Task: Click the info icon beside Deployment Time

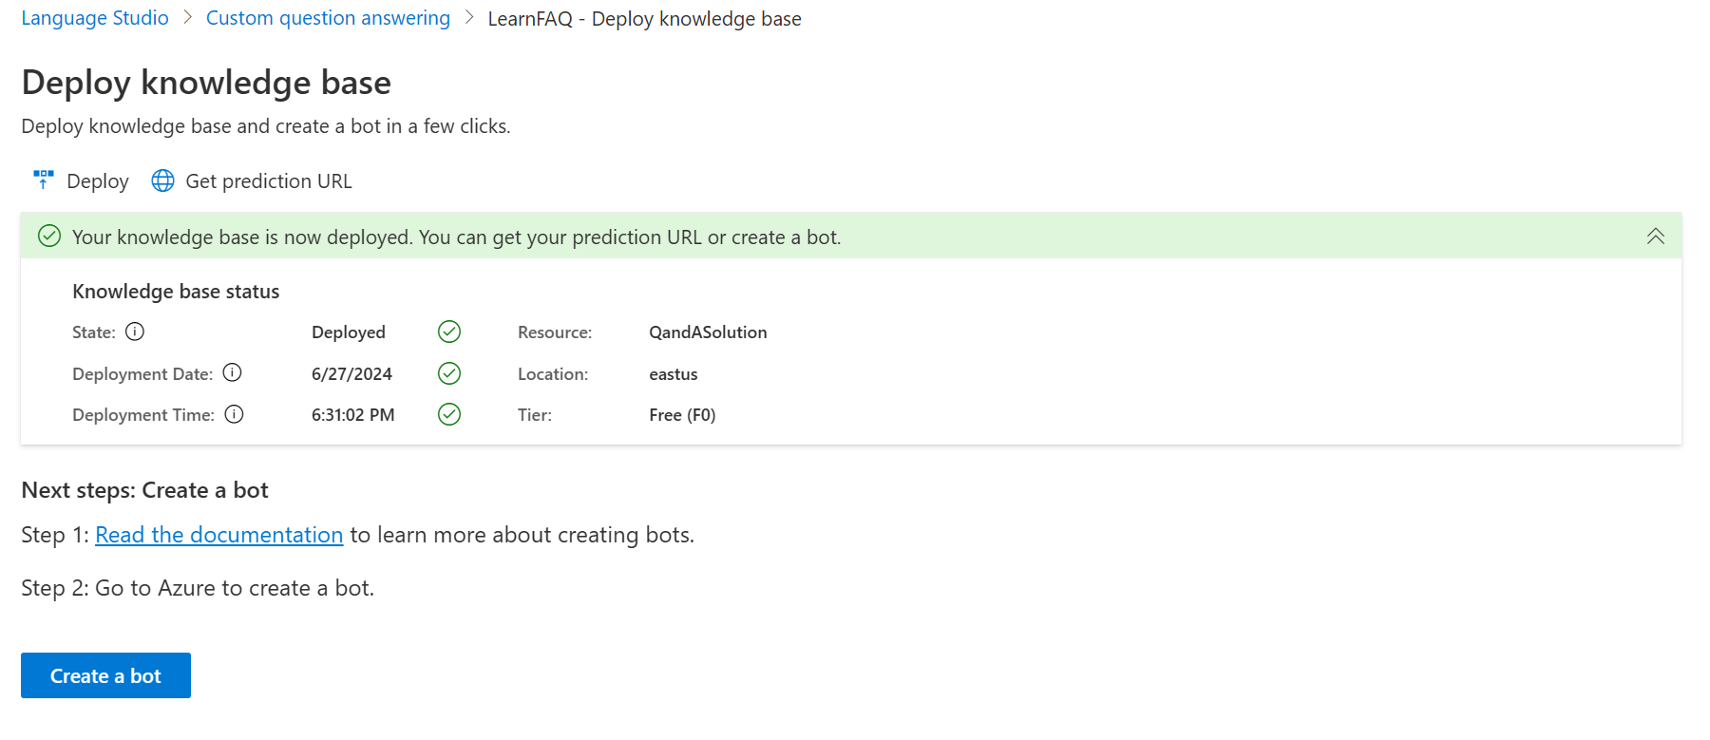Action: tap(235, 414)
